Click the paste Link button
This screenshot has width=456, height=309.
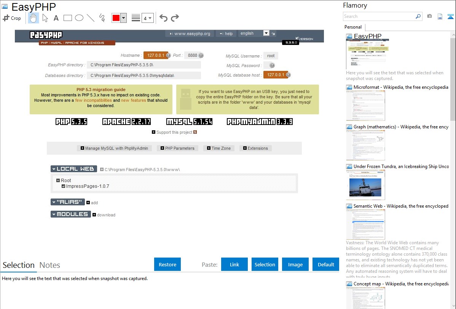(234, 264)
